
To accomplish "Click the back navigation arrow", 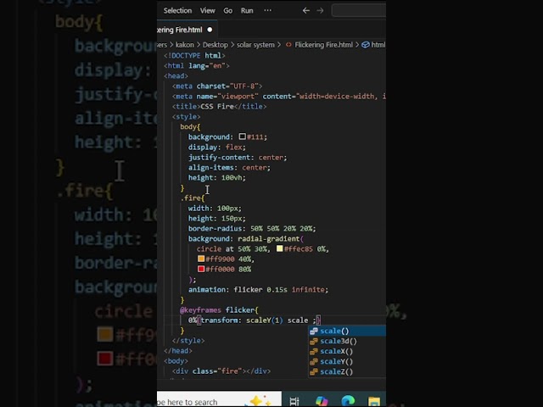I will click(x=305, y=11).
